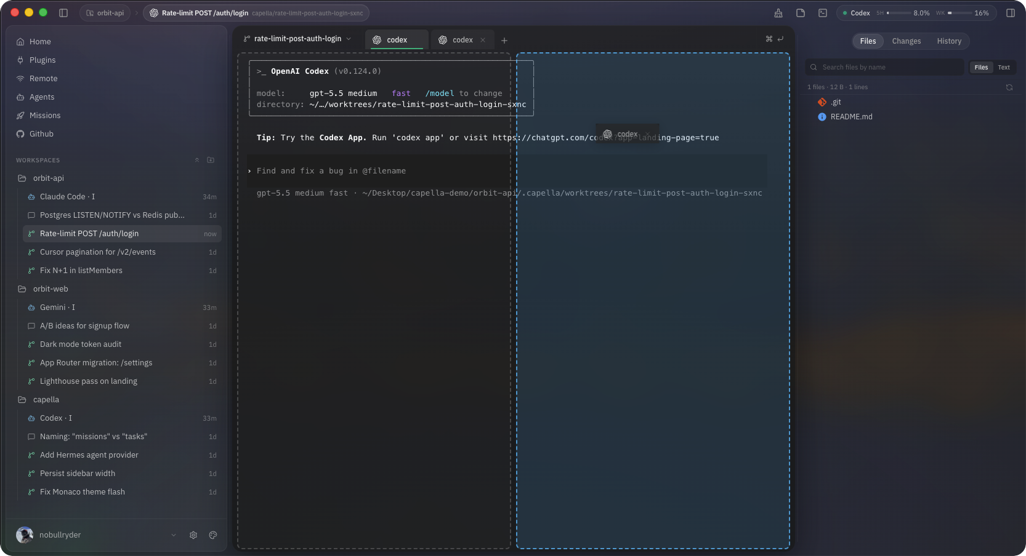Open the Codex · I session under capella
Screen dimensions: 1026x556
(122, 418)
